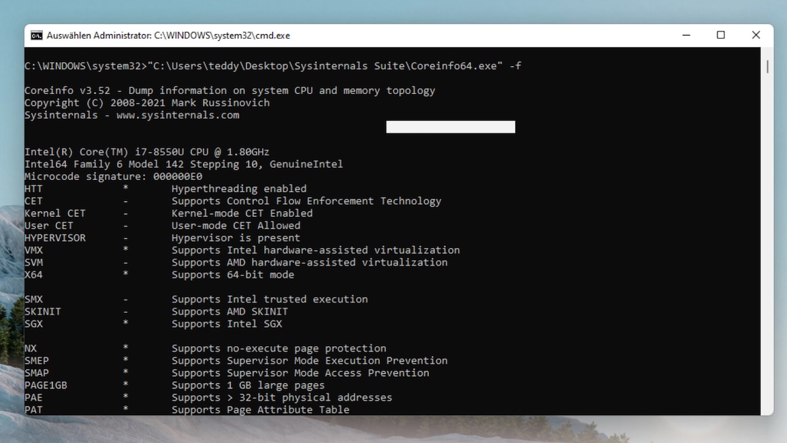The height and width of the screenshot is (443, 787).
Task: Click the maximize button
Action: coord(720,35)
